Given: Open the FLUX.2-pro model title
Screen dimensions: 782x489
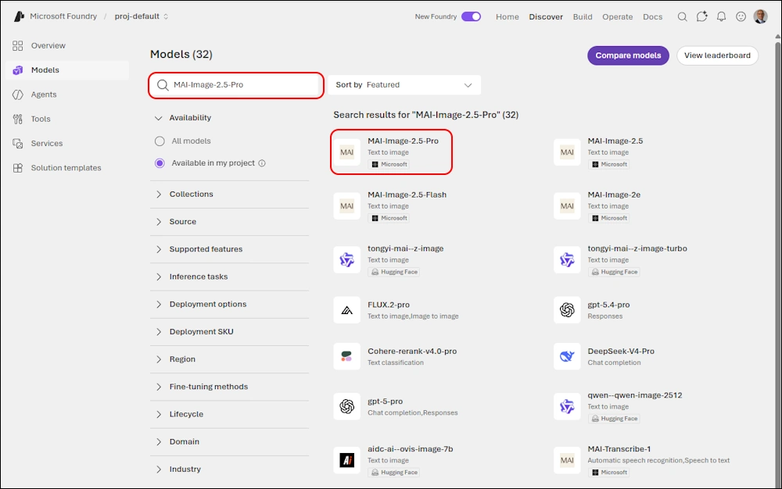Looking at the screenshot, I should (389, 305).
